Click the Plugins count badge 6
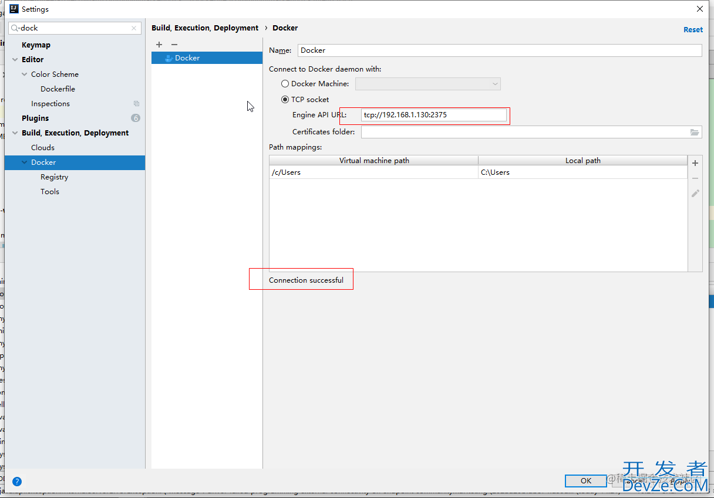Screen dimensions: 714x498 click(x=136, y=118)
